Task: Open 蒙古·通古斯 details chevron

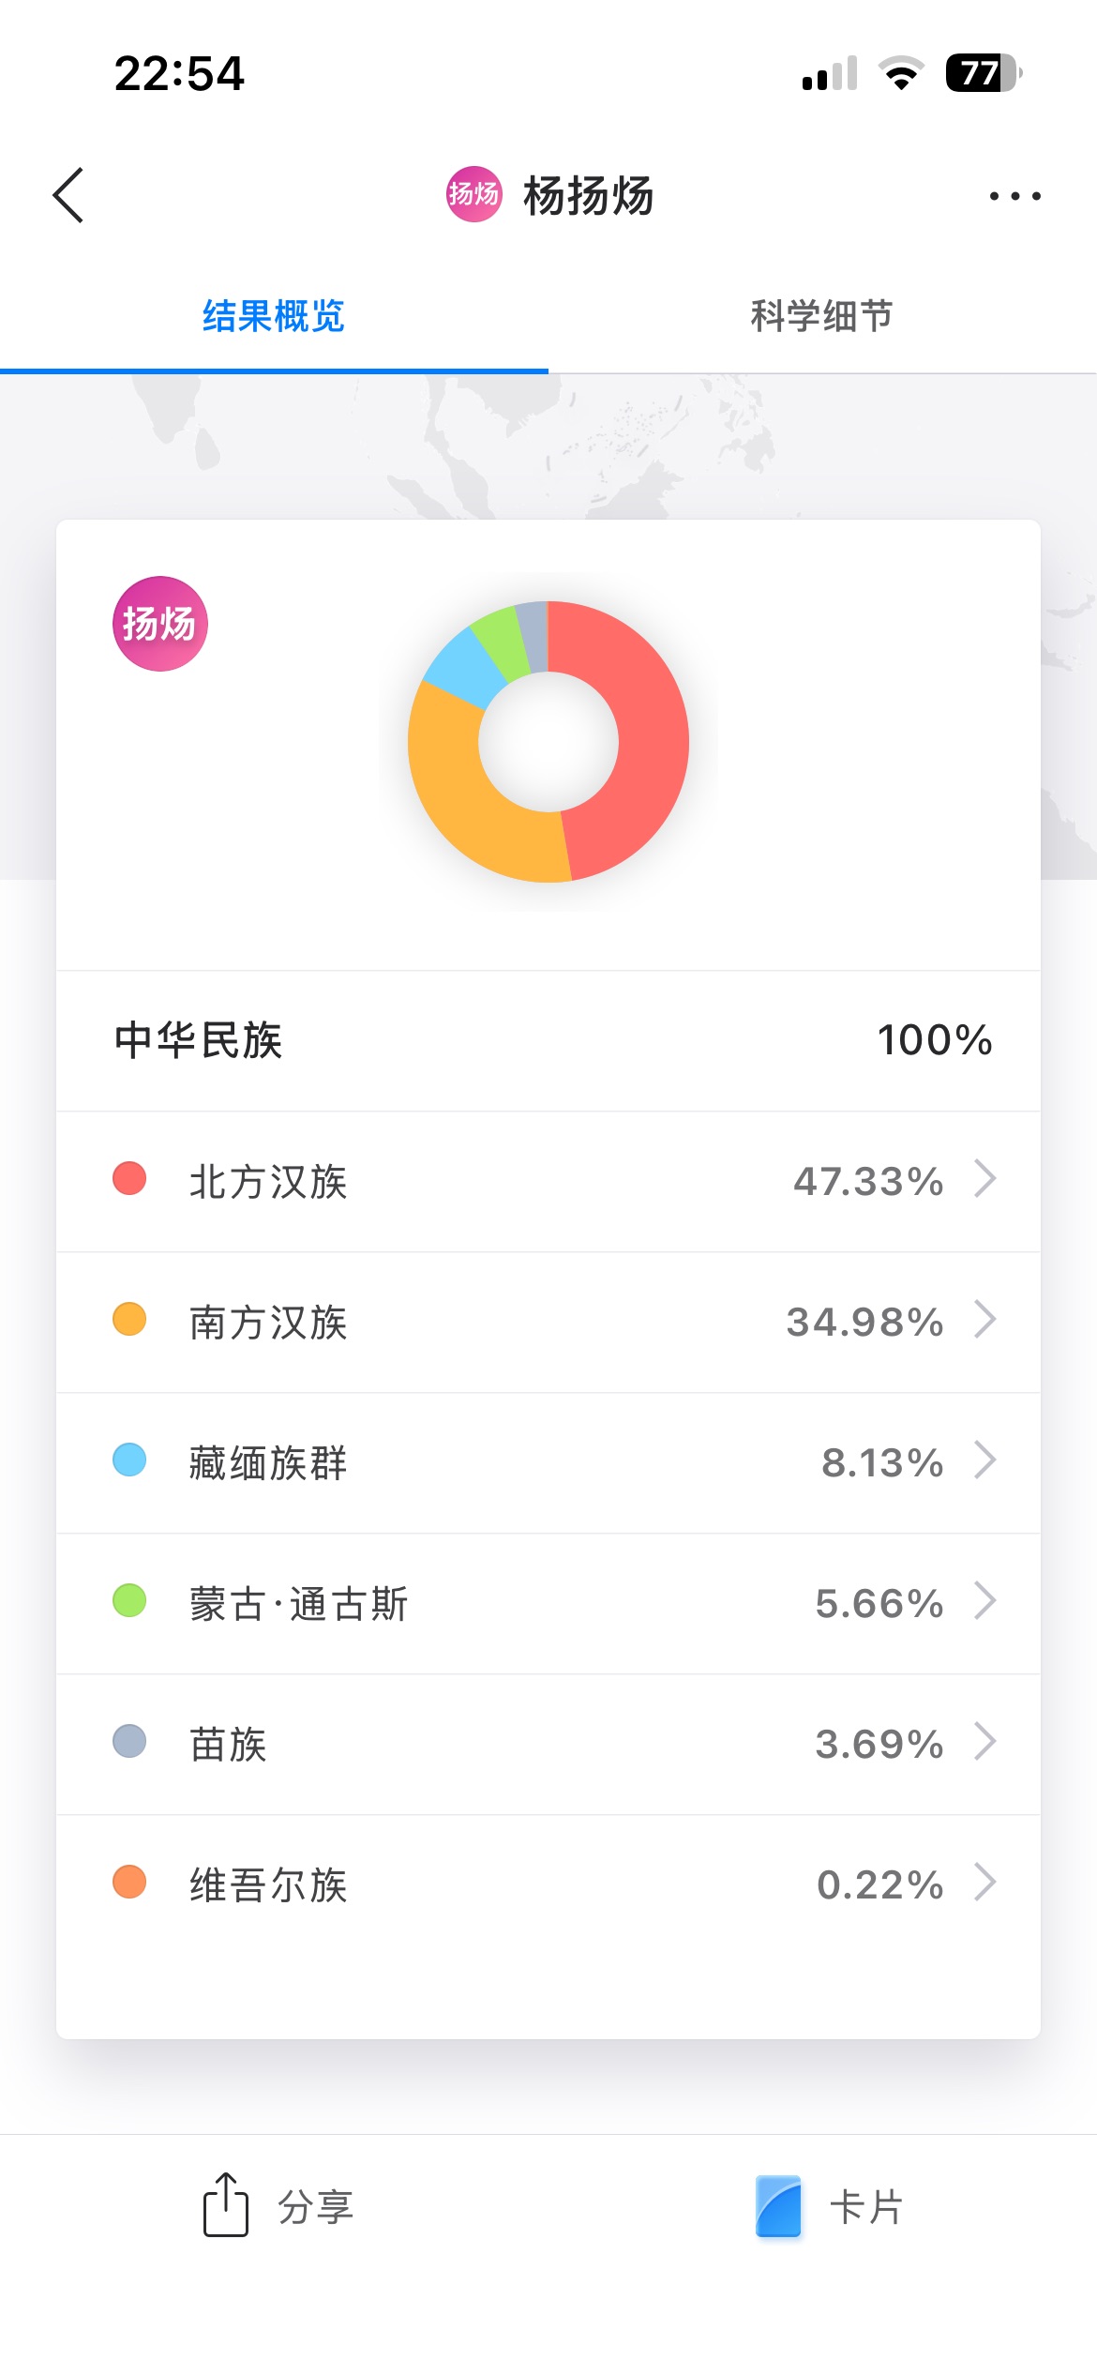Action: (x=984, y=1601)
